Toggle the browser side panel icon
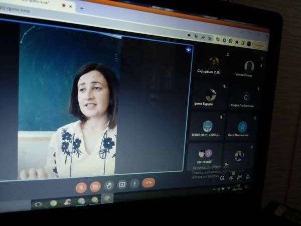This screenshot has width=301, height=226. [x=243, y=43]
